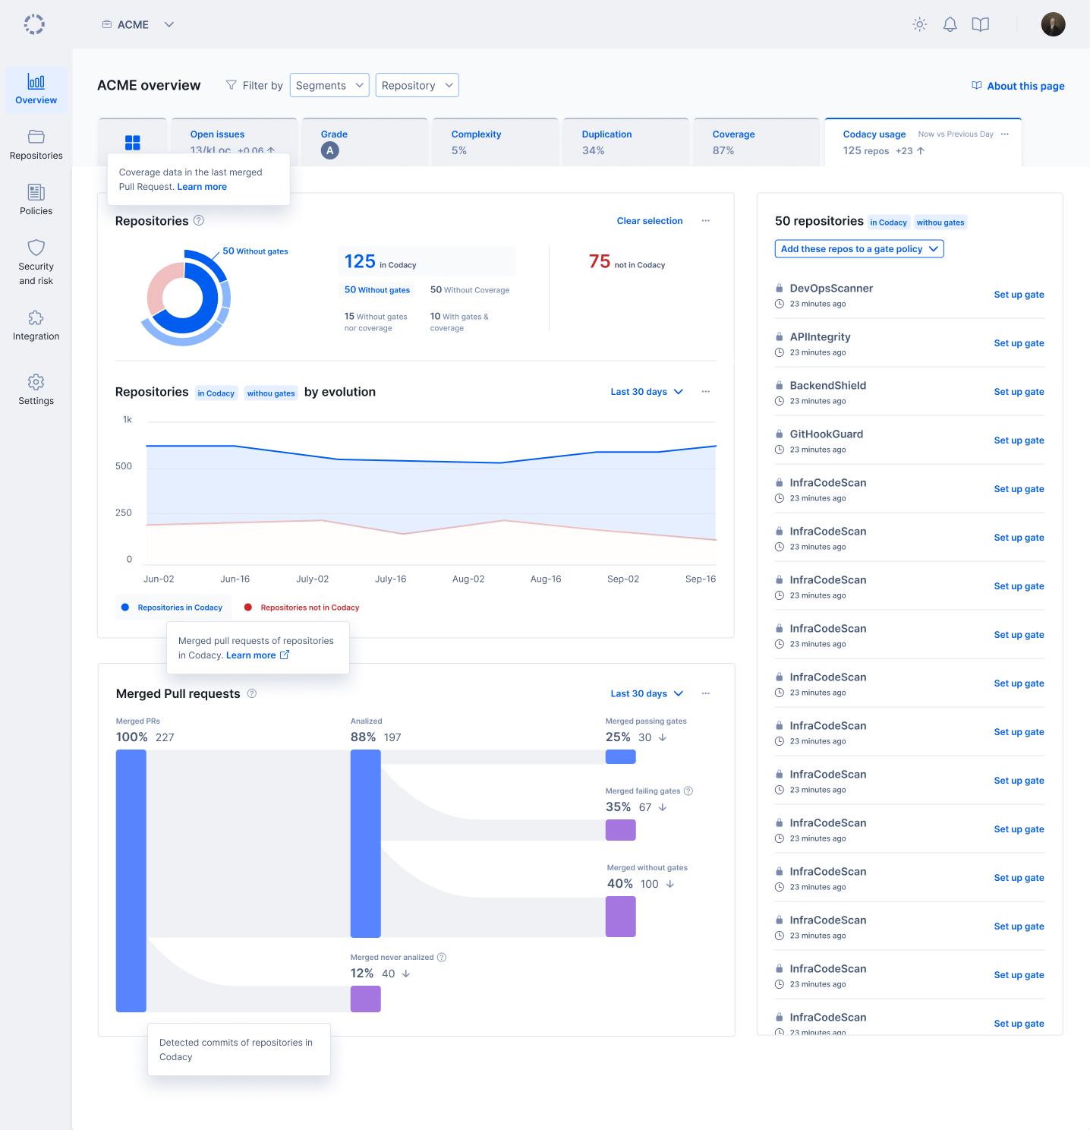The width and height of the screenshot is (1090, 1130).
Task: Toggle the light/dark theme sun icon
Action: [919, 24]
